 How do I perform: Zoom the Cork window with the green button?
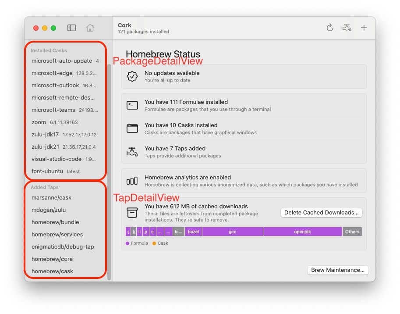[x=53, y=28]
